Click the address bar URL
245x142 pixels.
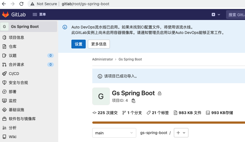pyautogui.click(x=85, y=4)
